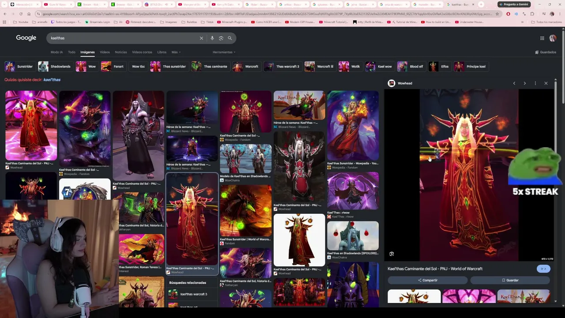Filter images by Wotlk chip

pyautogui.click(x=350, y=66)
